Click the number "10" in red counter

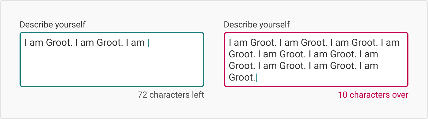[342, 95]
